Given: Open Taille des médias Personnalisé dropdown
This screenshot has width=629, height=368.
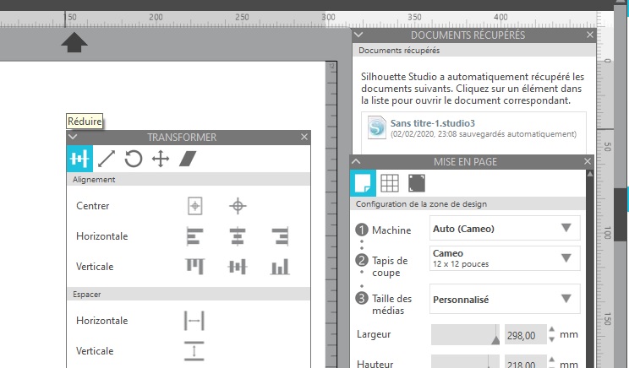Looking at the screenshot, I should (505, 299).
